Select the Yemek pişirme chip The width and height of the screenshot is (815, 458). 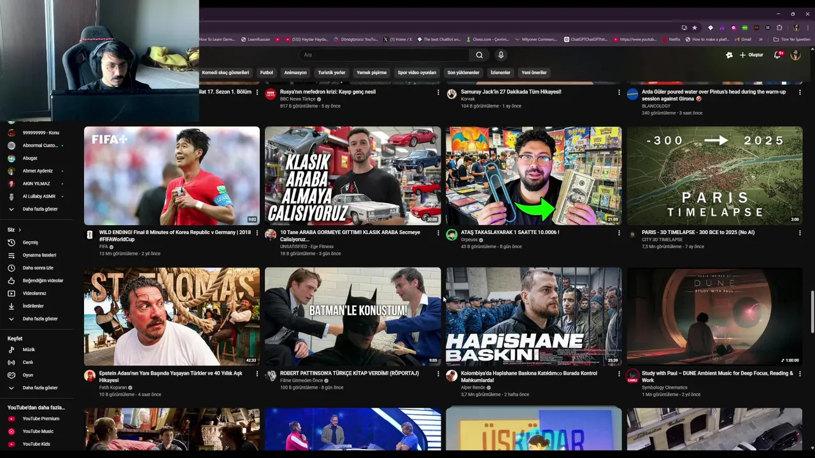point(371,73)
